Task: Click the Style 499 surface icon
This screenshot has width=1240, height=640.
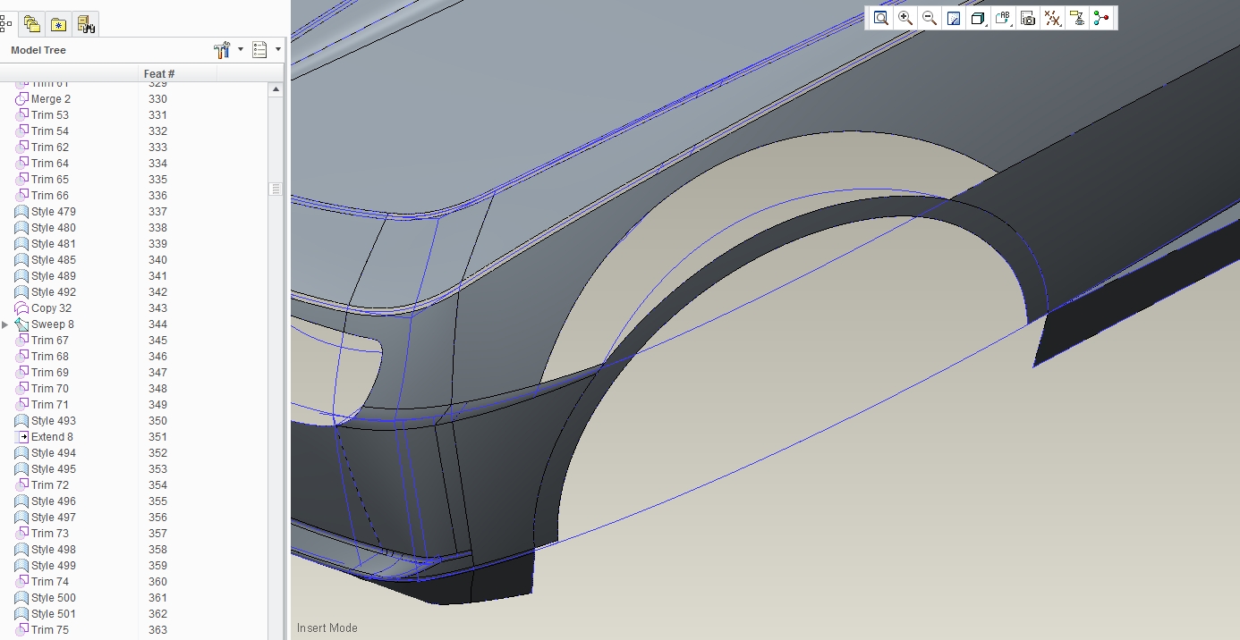Action: click(22, 566)
